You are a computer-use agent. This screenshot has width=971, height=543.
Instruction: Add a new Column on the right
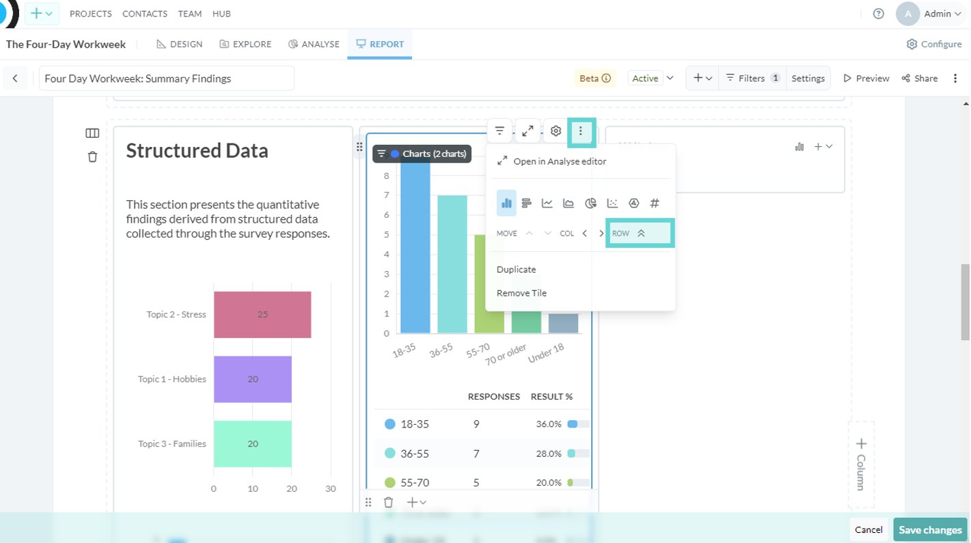click(861, 464)
